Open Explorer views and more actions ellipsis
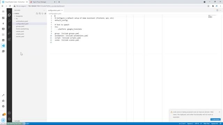The image size is (223, 125). 44,10
